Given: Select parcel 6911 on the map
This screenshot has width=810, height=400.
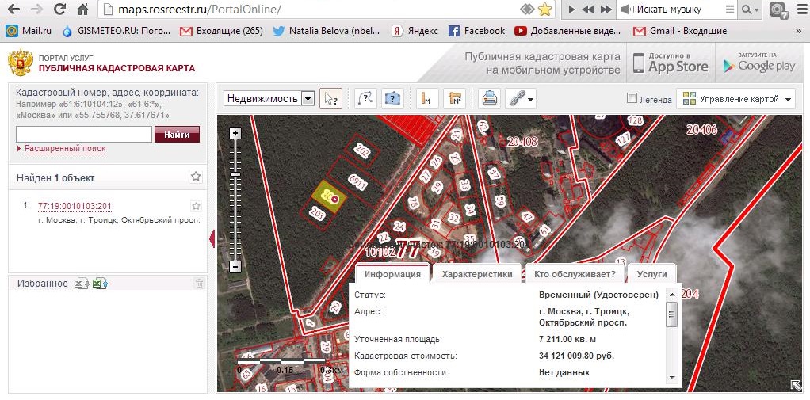Looking at the screenshot, I should 357,182.
